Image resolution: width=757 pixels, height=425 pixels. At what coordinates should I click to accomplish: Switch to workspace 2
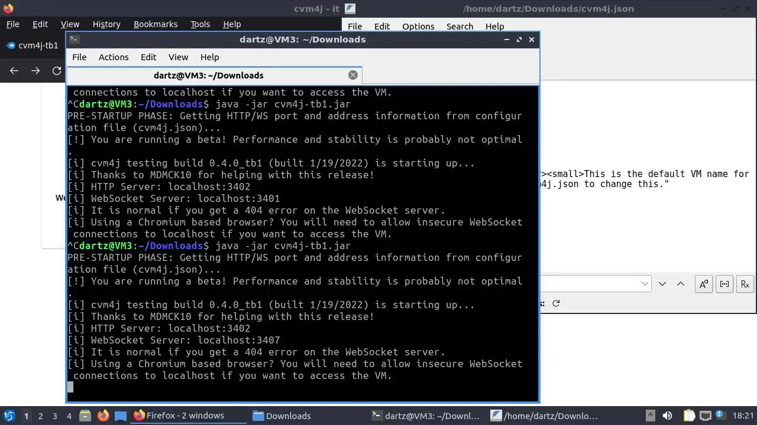tap(40, 416)
